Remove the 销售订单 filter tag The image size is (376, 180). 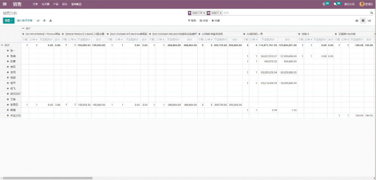(x=204, y=13)
